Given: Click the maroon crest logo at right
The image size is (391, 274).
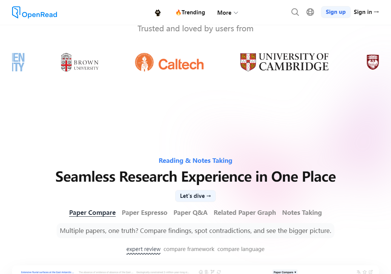Looking at the screenshot, I should (373, 62).
